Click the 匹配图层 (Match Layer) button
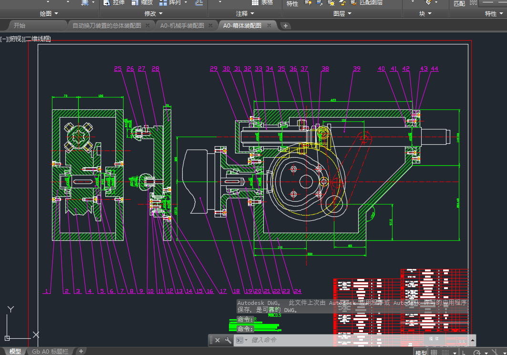The width and height of the screenshot is (507, 355). (x=367, y=3)
